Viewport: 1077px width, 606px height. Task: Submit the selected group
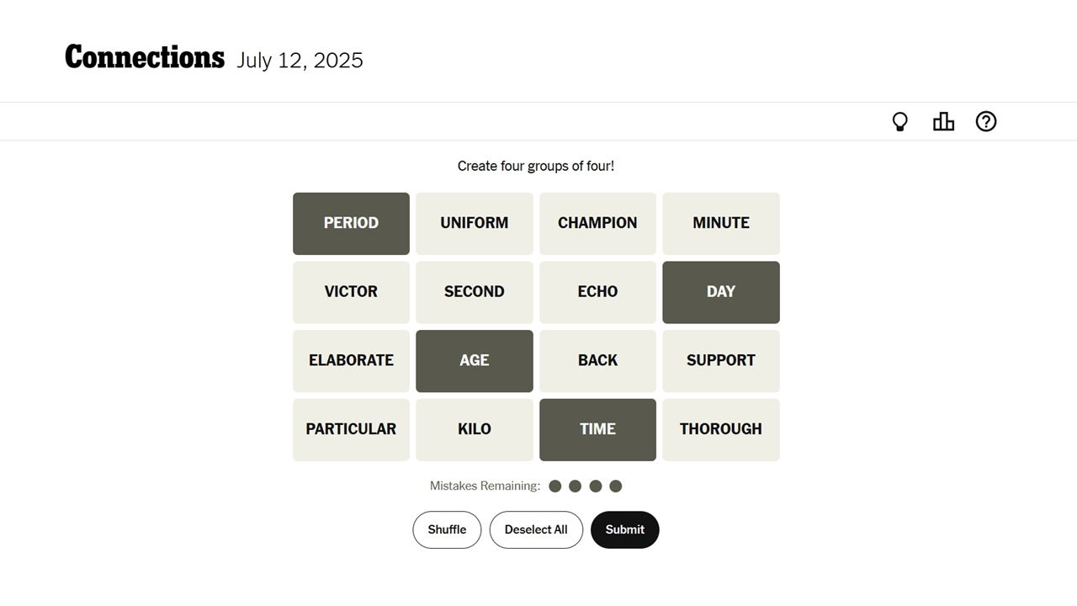pos(624,529)
